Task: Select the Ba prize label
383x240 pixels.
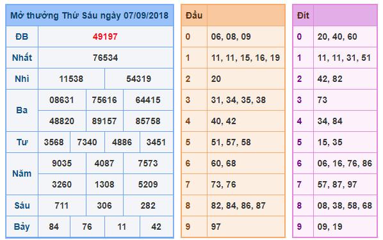Action: pos(22,110)
